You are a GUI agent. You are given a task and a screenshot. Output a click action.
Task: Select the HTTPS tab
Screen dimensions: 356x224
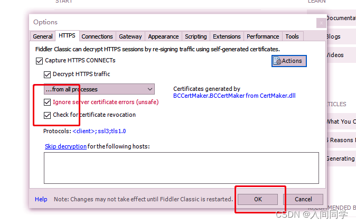67,36
